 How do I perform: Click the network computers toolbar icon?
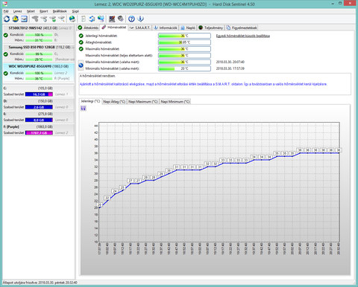(101, 19)
